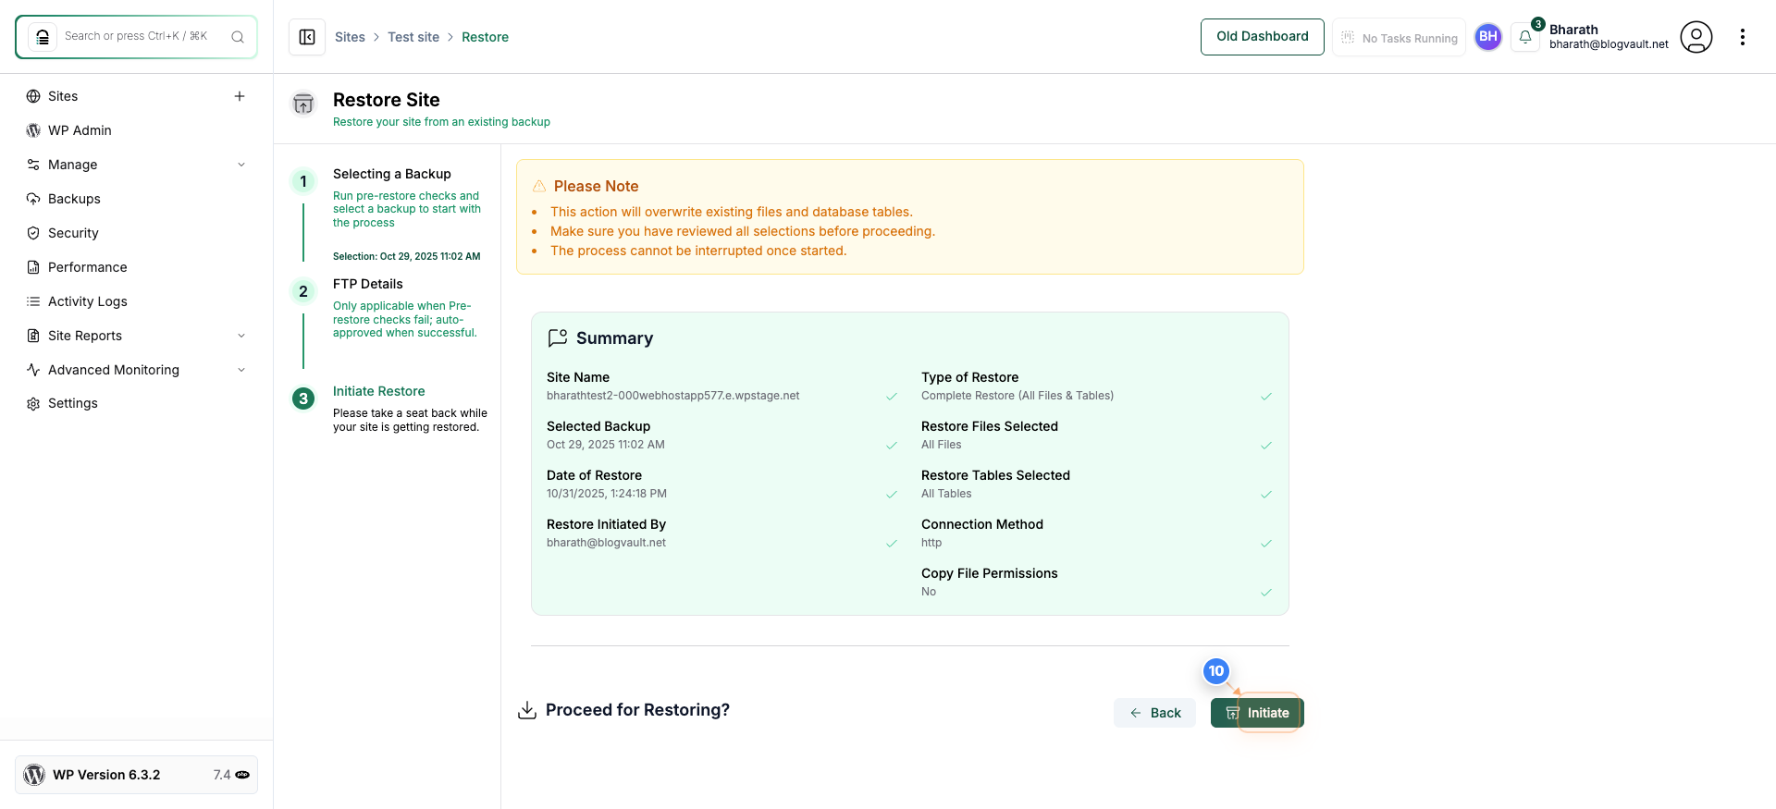Viewport: 1776px width, 809px height.
Task: Click the checkmark beside Connection Method
Action: pos(1266,544)
